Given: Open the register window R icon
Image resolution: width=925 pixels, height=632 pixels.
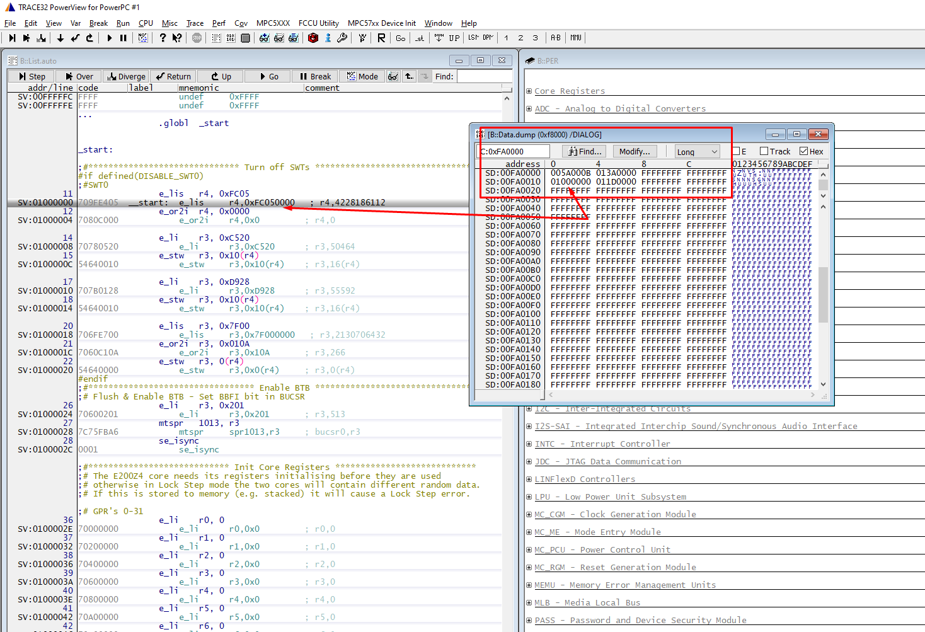Looking at the screenshot, I should coord(381,38).
